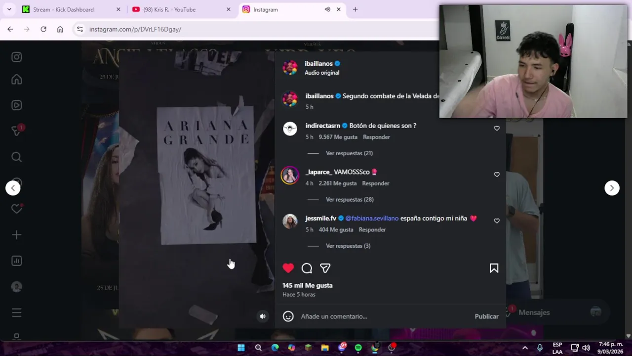Open the dashboard chart icon in the sidebar
Screen dimensions: 632x356
(x=17, y=261)
